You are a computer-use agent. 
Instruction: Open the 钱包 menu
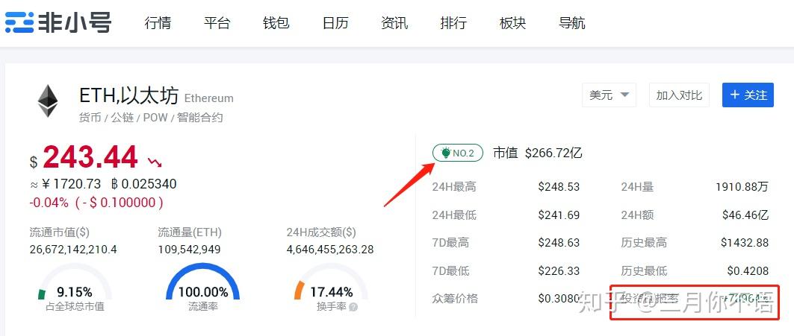coord(276,23)
